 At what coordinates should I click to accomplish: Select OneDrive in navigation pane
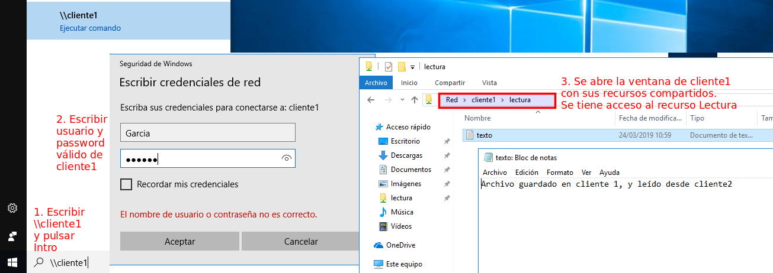click(400, 245)
